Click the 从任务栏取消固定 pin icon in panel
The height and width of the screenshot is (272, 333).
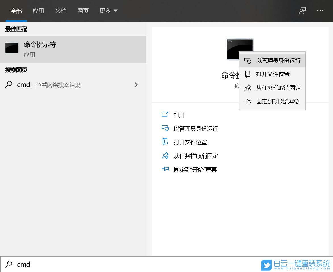click(x=166, y=156)
